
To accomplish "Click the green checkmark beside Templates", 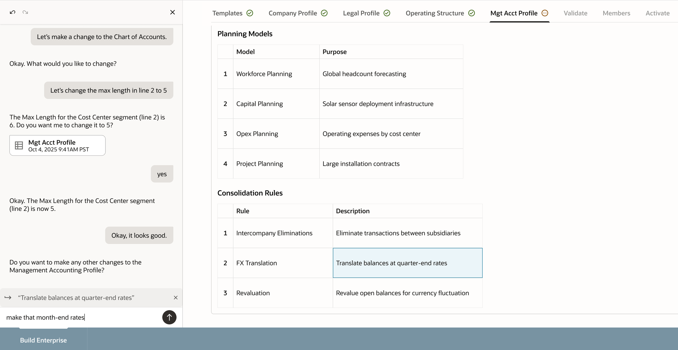I will 250,13.
